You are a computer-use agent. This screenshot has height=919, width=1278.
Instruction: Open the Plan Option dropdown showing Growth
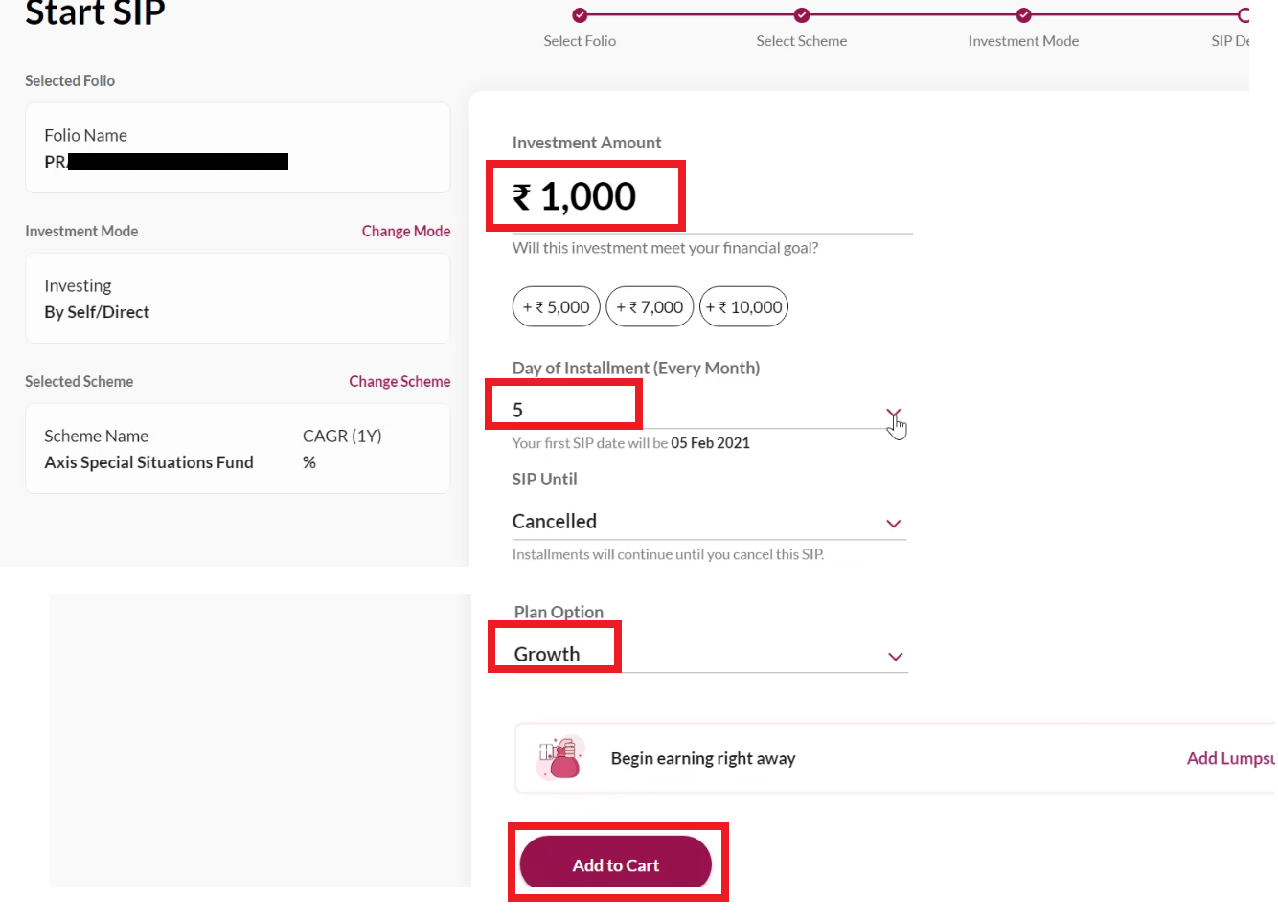click(x=895, y=657)
